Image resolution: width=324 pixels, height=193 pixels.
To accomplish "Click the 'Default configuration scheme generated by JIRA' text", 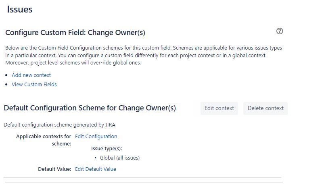I will tap(59, 125).
